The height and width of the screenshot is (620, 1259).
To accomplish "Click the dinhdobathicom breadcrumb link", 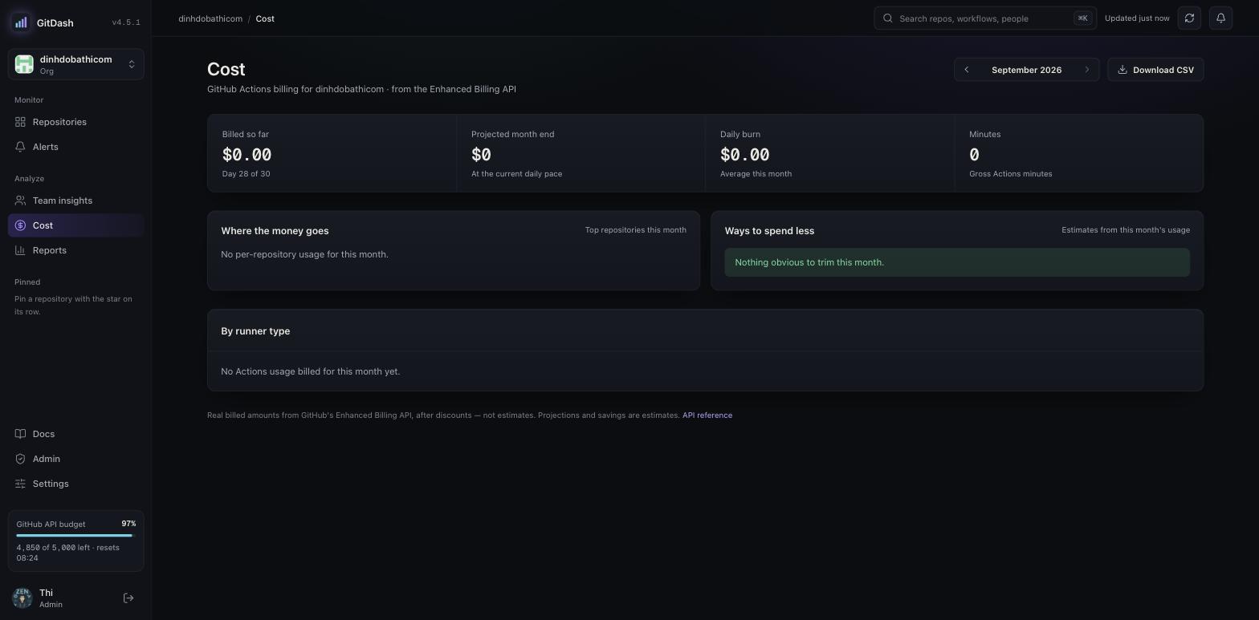I will pyautogui.click(x=210, y=18).
